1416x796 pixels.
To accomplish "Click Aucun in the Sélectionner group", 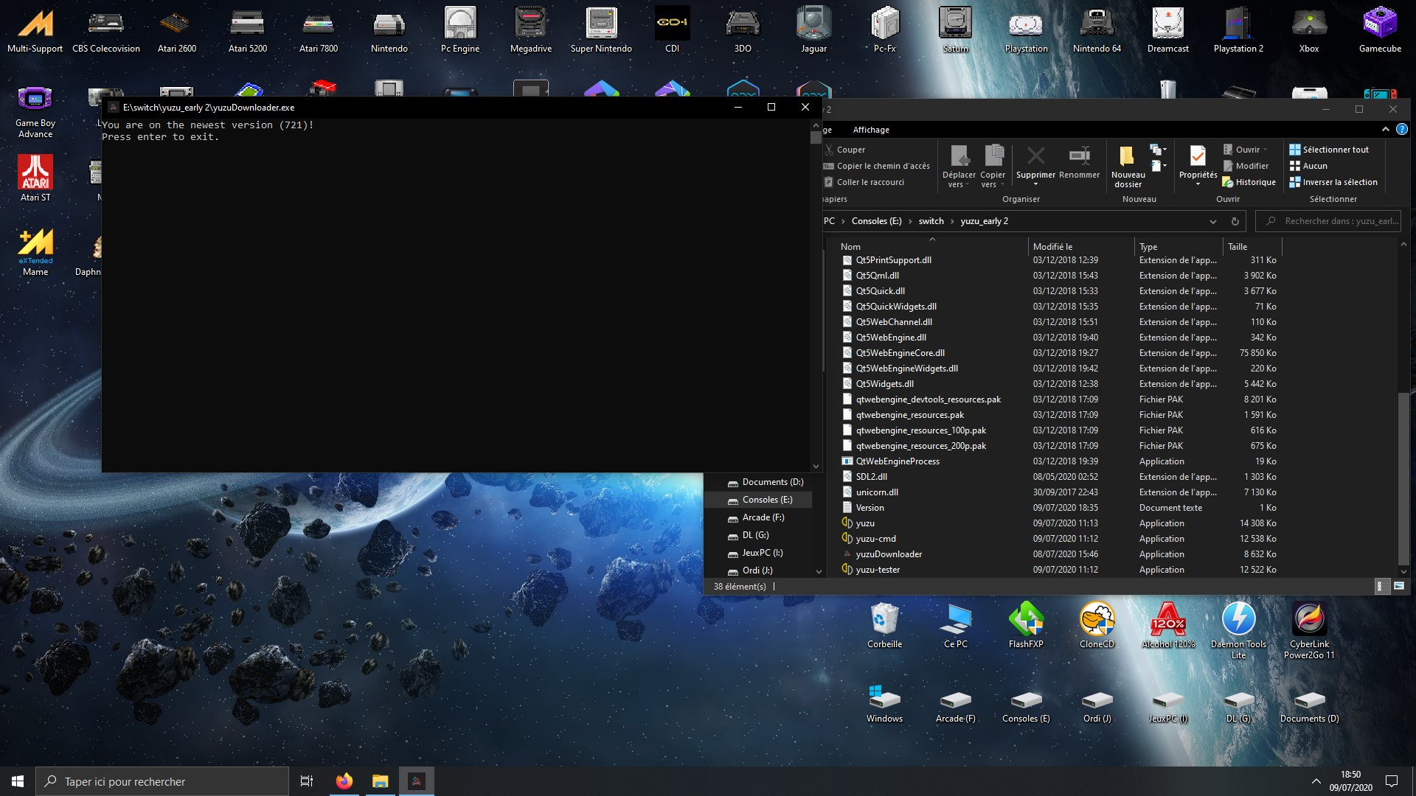I will tap(1308, 166).
